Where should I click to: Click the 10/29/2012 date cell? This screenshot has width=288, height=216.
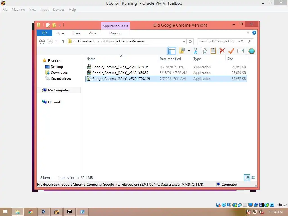(x=174, y=67)
